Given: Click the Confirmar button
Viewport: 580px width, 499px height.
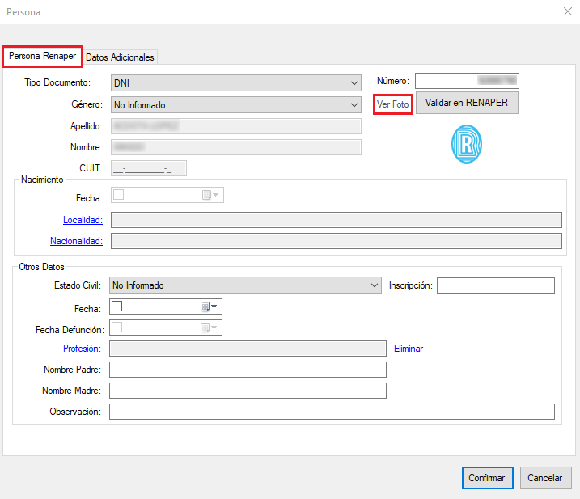Looking at the screenshot, I should 487,478.
